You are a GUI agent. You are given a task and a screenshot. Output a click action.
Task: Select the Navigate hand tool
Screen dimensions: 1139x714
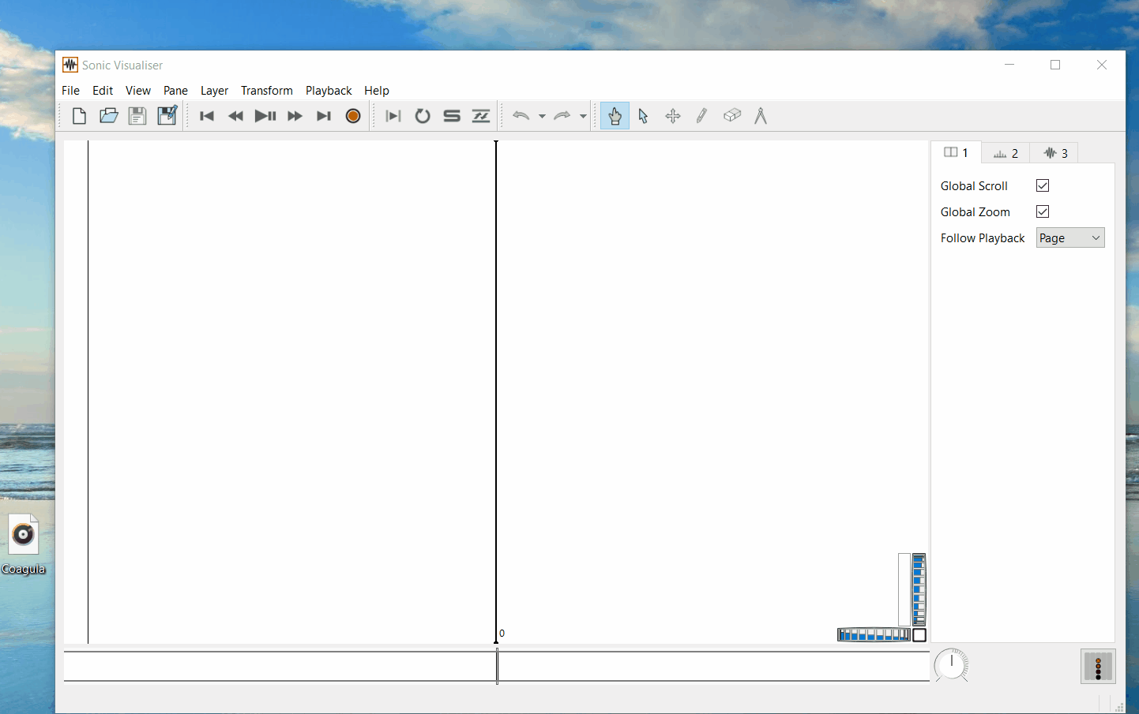click(615, 116)
